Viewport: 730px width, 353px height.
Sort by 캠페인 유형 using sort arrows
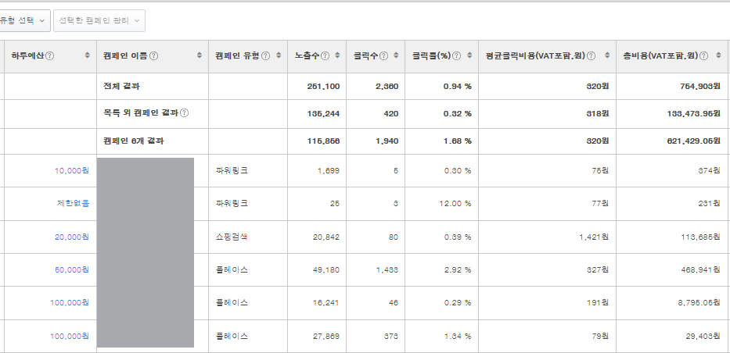coord(279,55)
